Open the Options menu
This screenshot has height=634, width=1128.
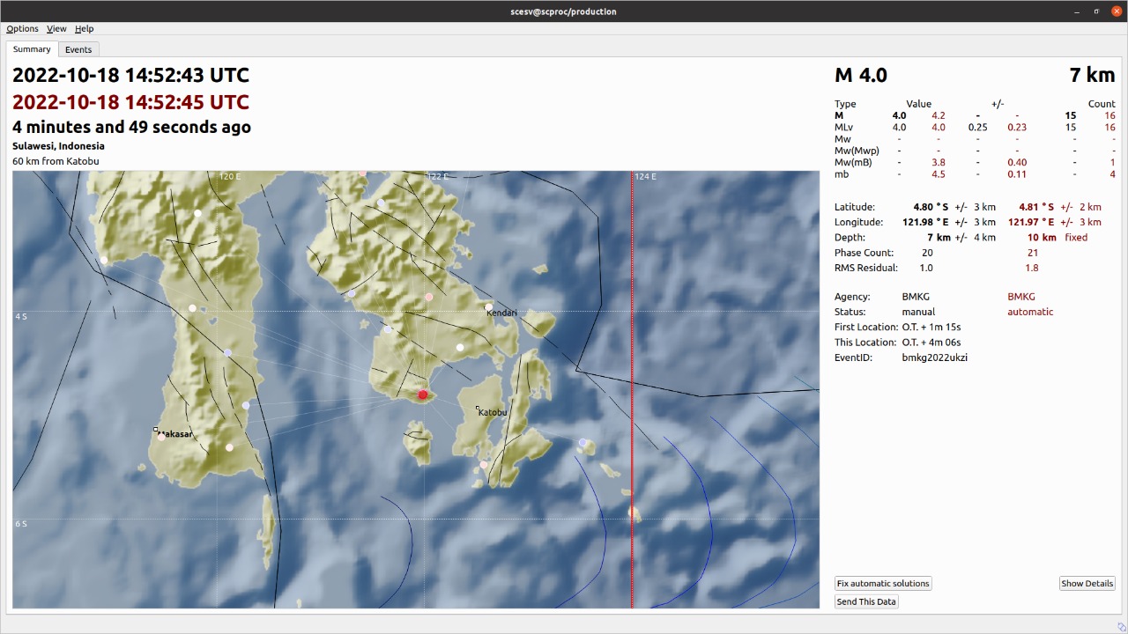click(x=22, y=29)
